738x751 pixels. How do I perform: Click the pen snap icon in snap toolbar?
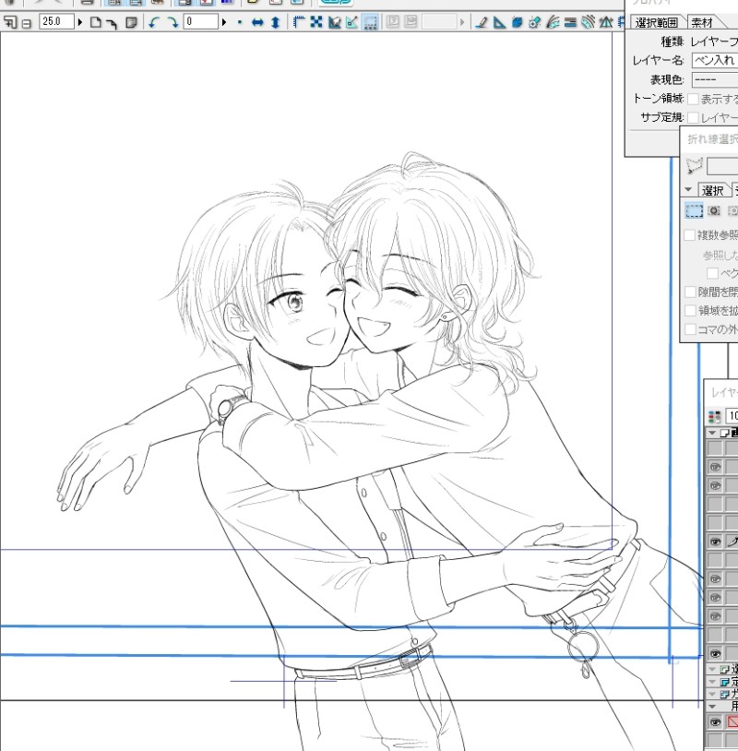click(482, 22)
